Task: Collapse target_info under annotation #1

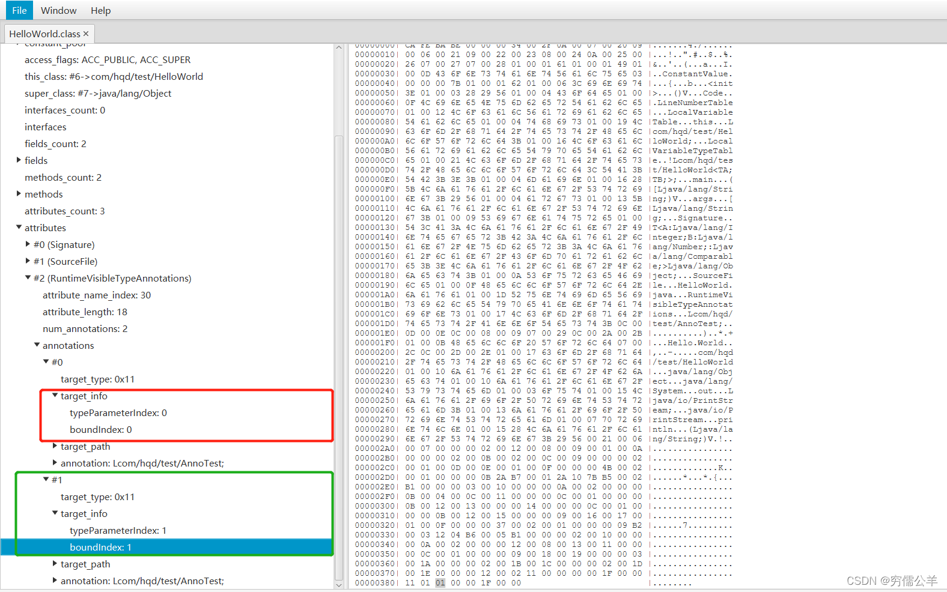Action: 55,513
